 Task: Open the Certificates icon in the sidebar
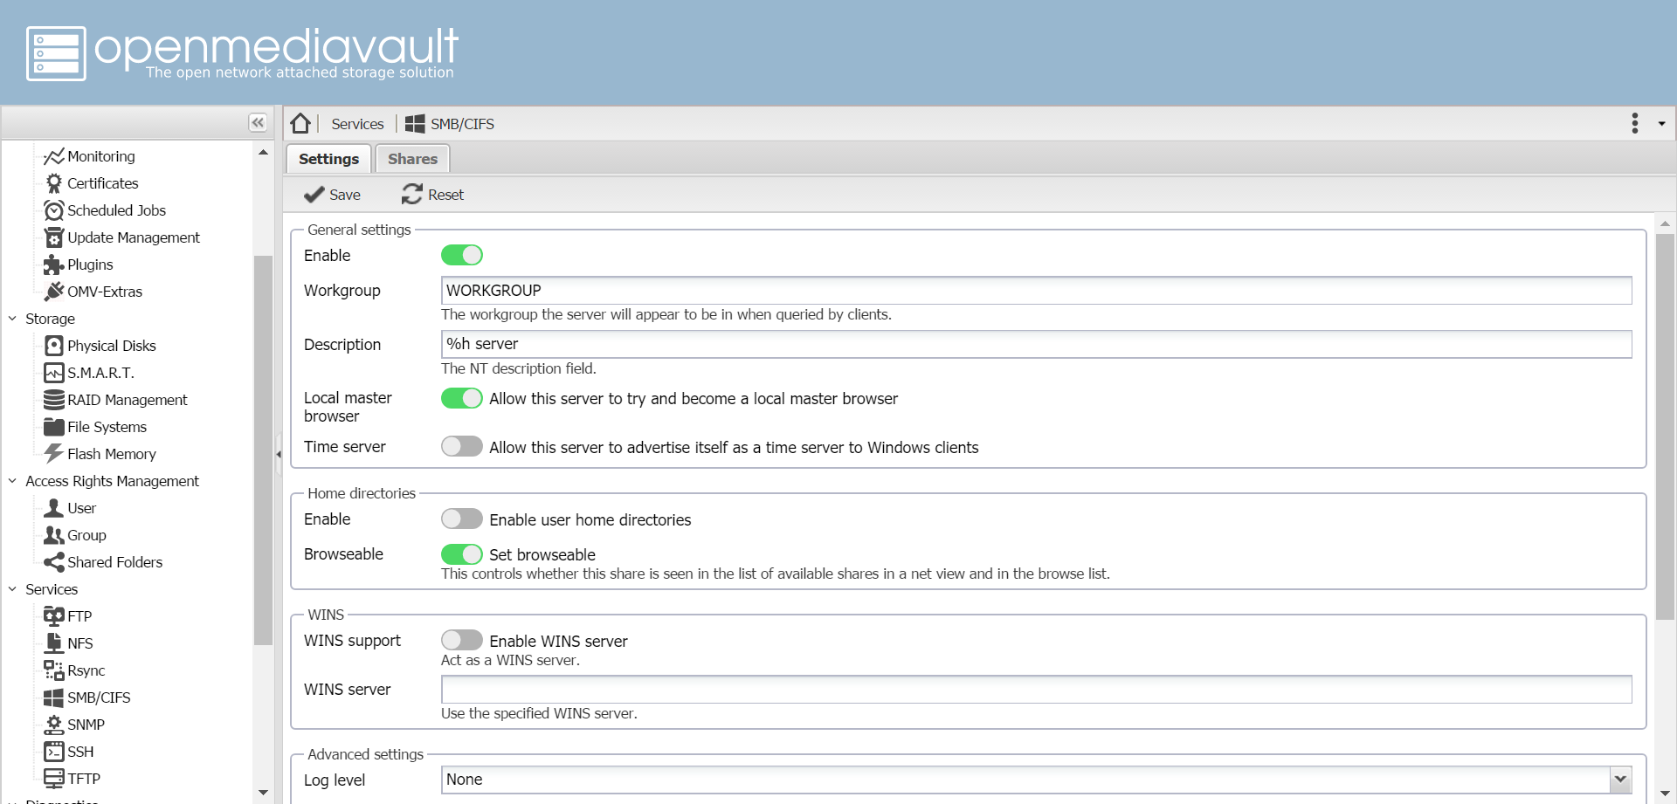coord(54,183)
